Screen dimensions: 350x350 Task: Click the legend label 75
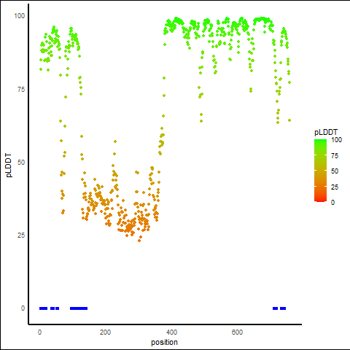(335, 156)
